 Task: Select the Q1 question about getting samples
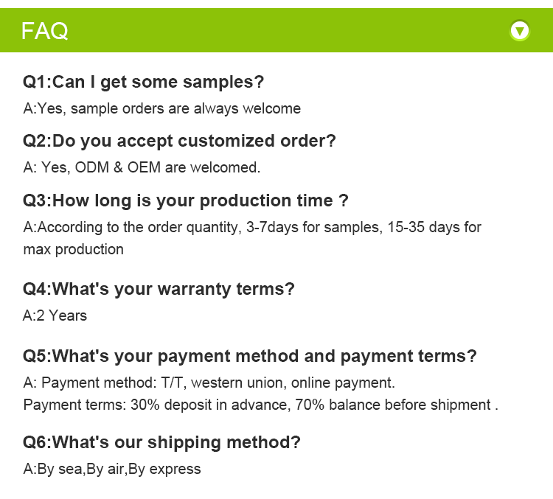[143, 83]
